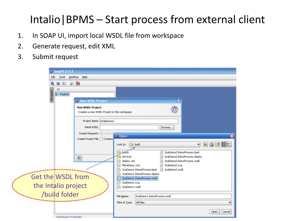
Task: Click the Import Project toolbar icon
Action: pyautogui.click(x=58, y=83)
